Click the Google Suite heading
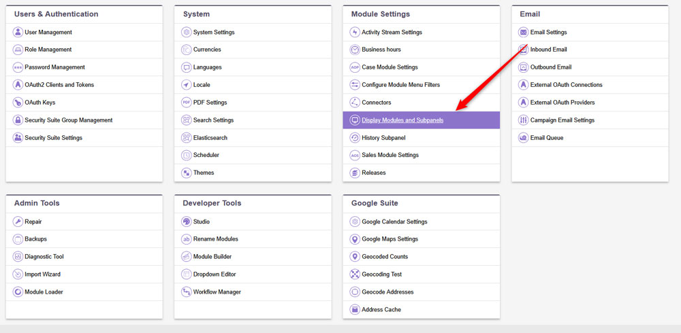Screen dimensions: 681x333 [375, 203]
